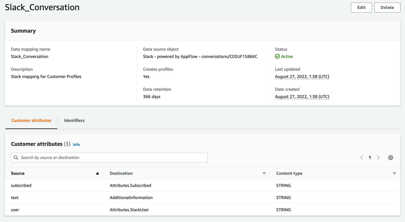Select page number 1 in pagination
Image resolution: width=405 pixels, height=222 pixels.
click(370, 158)
